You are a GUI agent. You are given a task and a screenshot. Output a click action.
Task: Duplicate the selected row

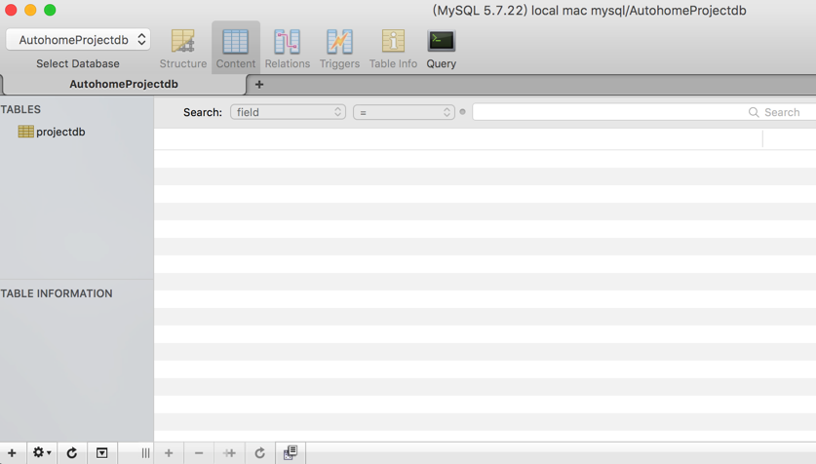click(229, 453)
